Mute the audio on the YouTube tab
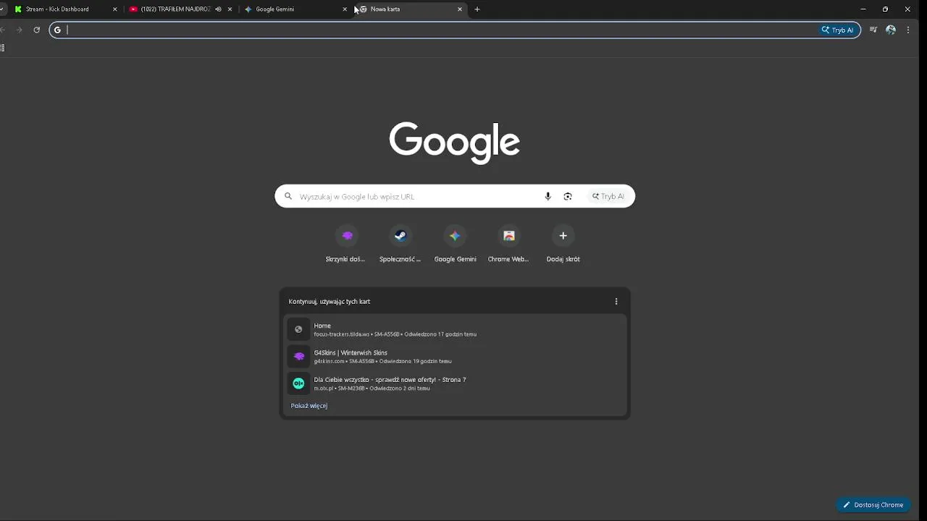This screenshot has width=927, height=521. pos(218,9)
